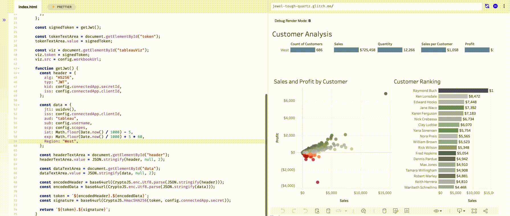
Task: Click the eye View icon in toolbar
Action: pyautogui.click(x=436, y=211)
